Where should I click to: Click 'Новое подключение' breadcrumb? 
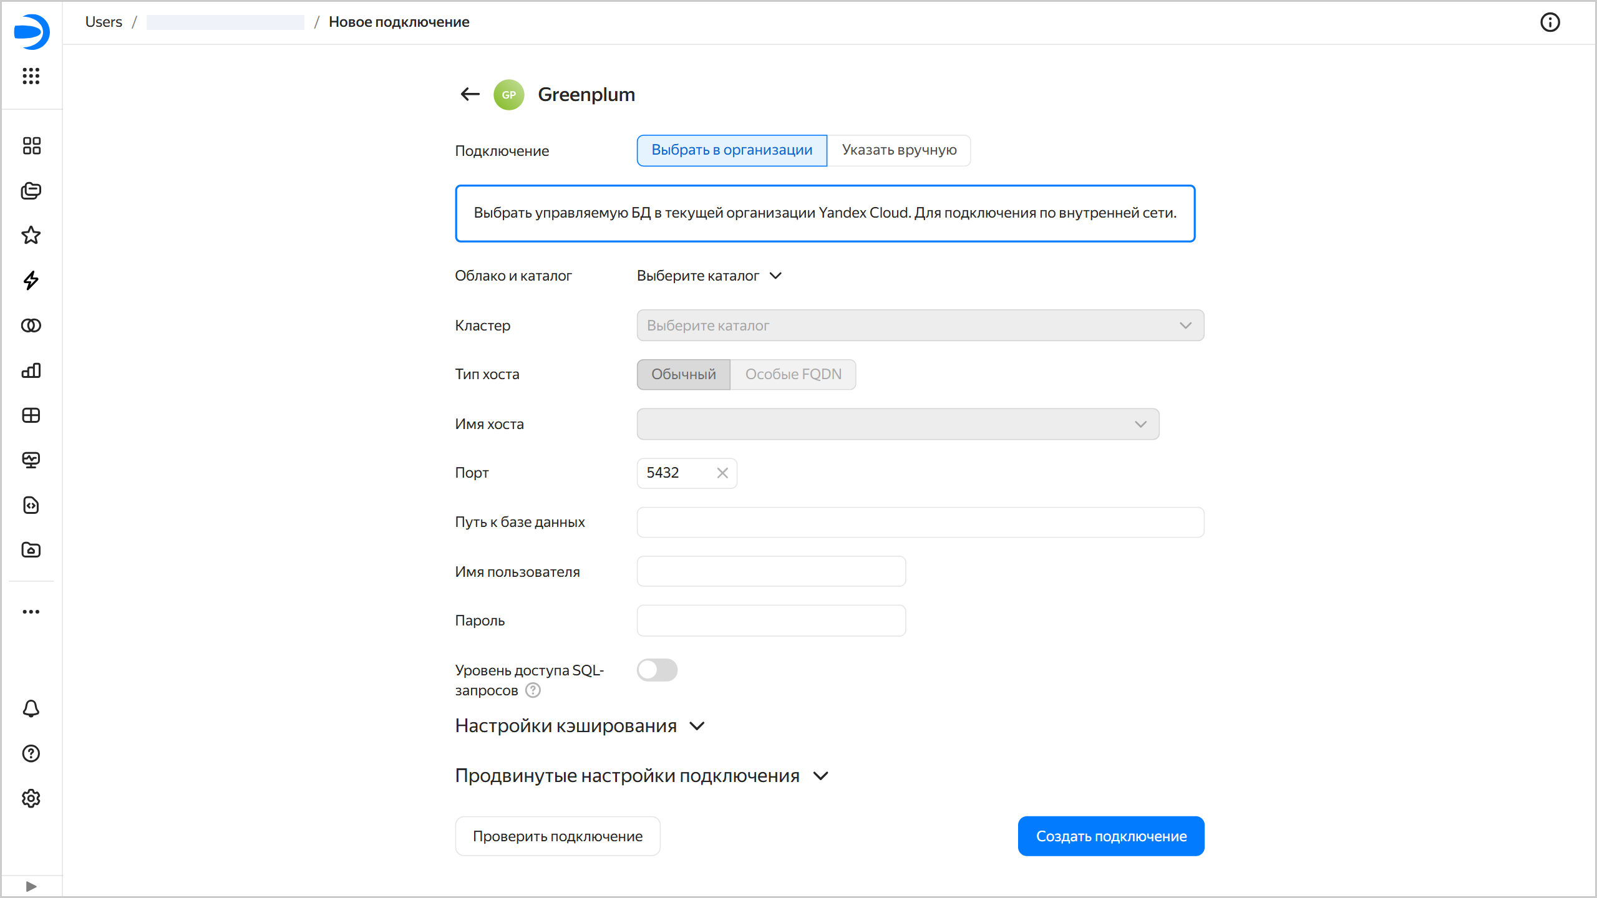click(x=399, y=22)
